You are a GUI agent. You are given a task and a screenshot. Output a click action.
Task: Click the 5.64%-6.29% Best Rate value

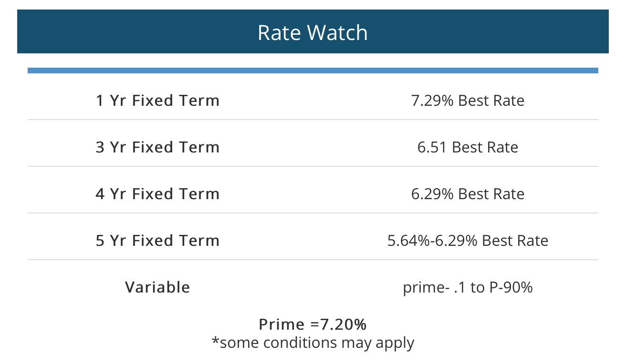[468, 241]
